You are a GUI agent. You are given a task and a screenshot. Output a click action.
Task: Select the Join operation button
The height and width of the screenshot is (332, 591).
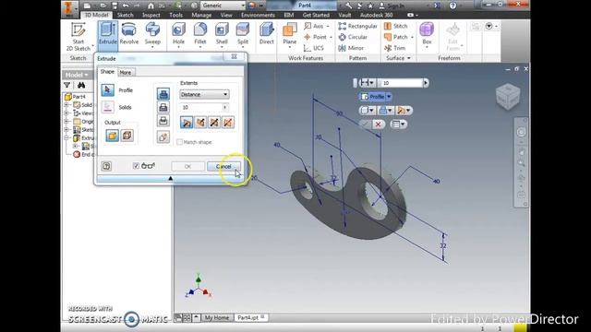(163, 94)
